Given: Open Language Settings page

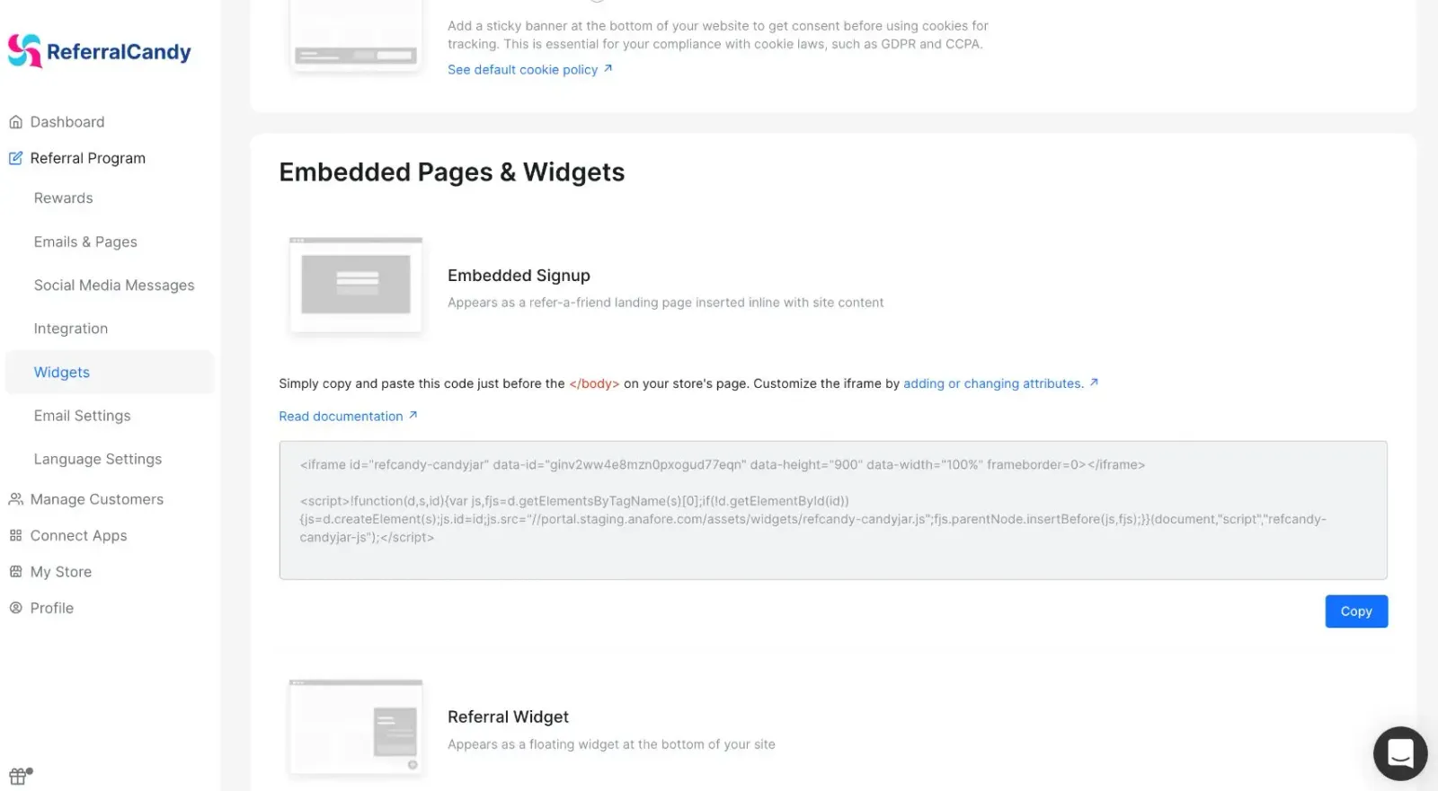Looking at the screenshot, I should (x=98, y=459).
